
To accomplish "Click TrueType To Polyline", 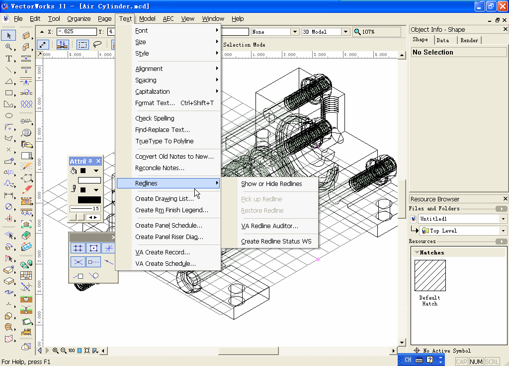I will pos(164,141).
